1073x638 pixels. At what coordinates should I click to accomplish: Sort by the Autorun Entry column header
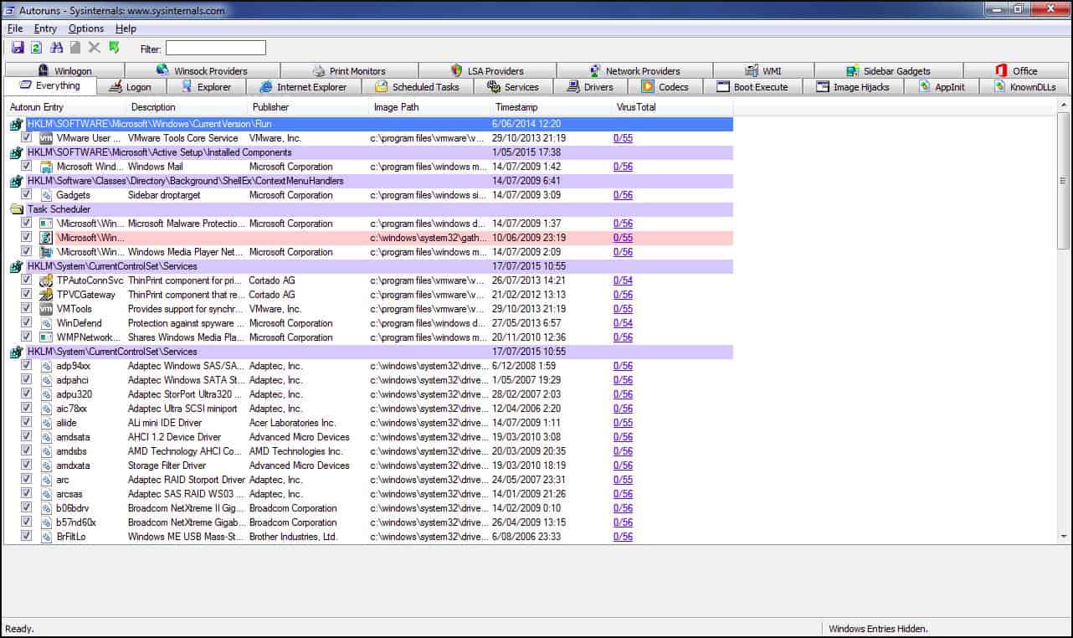point(65,107)
